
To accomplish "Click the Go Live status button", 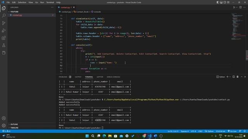I will 232,131.
